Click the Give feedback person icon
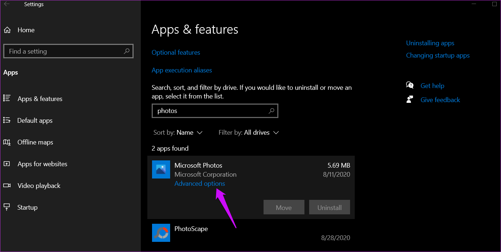The width and height of the screenshot is (501, 252). (410, 100)
